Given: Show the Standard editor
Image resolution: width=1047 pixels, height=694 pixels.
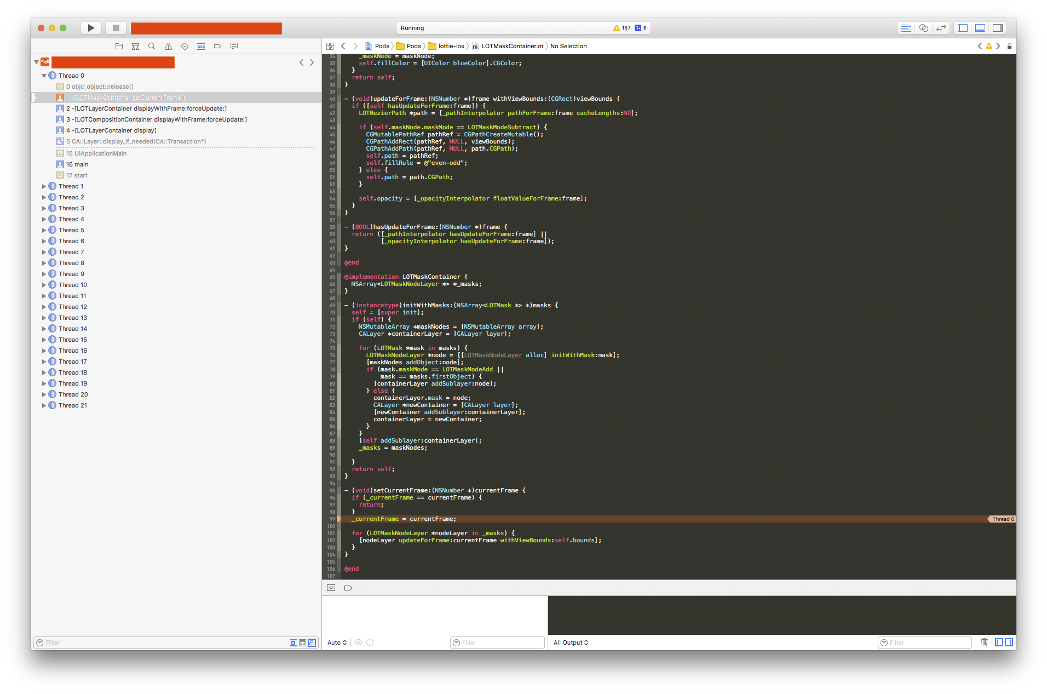Looking at the screenshot, I should coord(906,28).
